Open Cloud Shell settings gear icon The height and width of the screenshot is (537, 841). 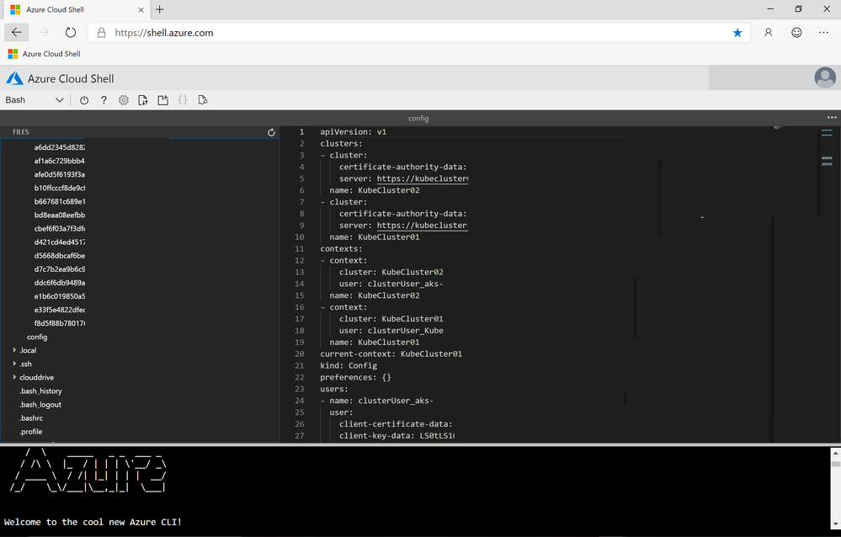[x=124, y=100]
